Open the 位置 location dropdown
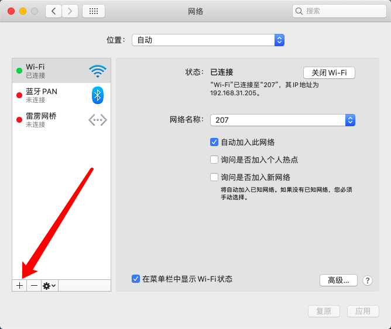The image size is (391, 329). click(208, 40)
